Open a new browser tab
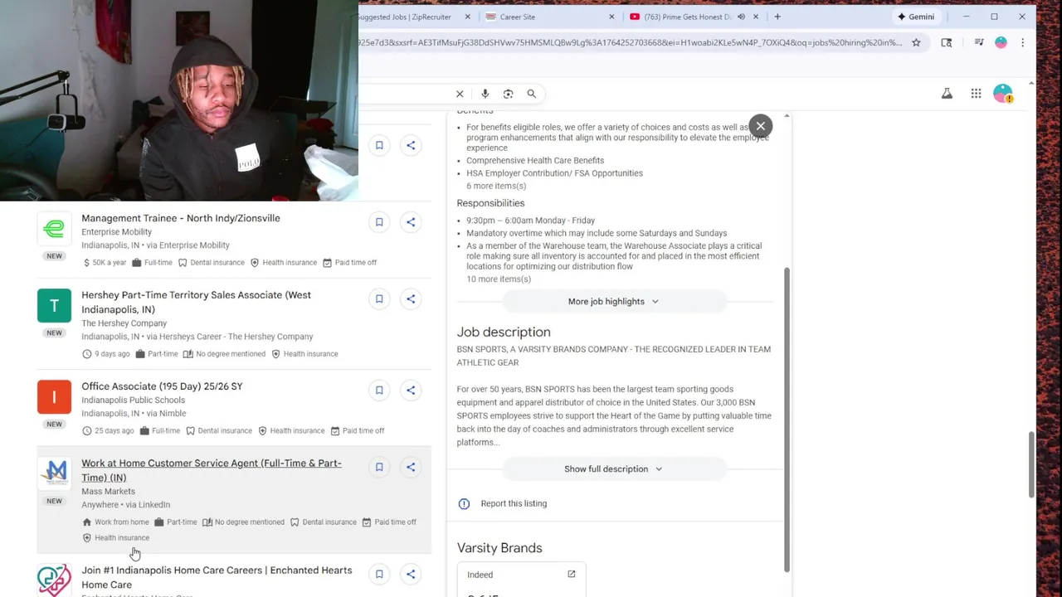Image resolution: width=1062 pixels, height=597 pixels. [777, 17]
